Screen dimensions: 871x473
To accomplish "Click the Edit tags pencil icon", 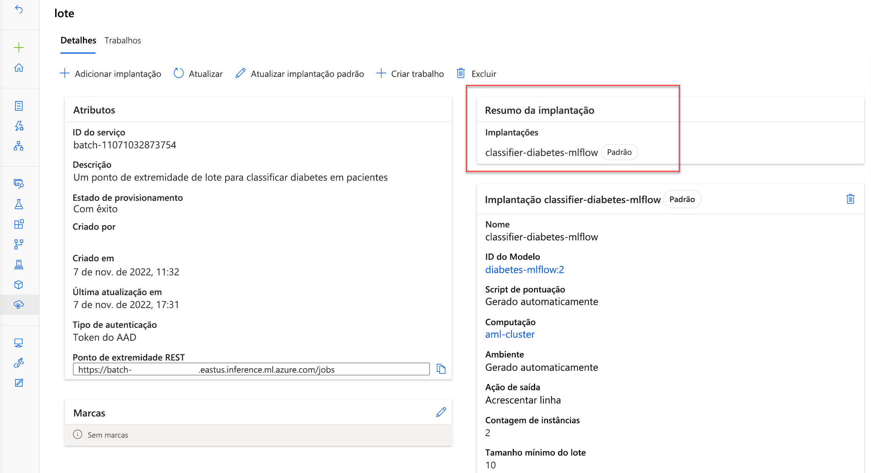I will pos(441,412).
